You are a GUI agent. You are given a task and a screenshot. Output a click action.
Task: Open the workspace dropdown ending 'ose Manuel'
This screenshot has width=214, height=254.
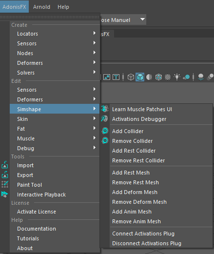tap(123, 20)
